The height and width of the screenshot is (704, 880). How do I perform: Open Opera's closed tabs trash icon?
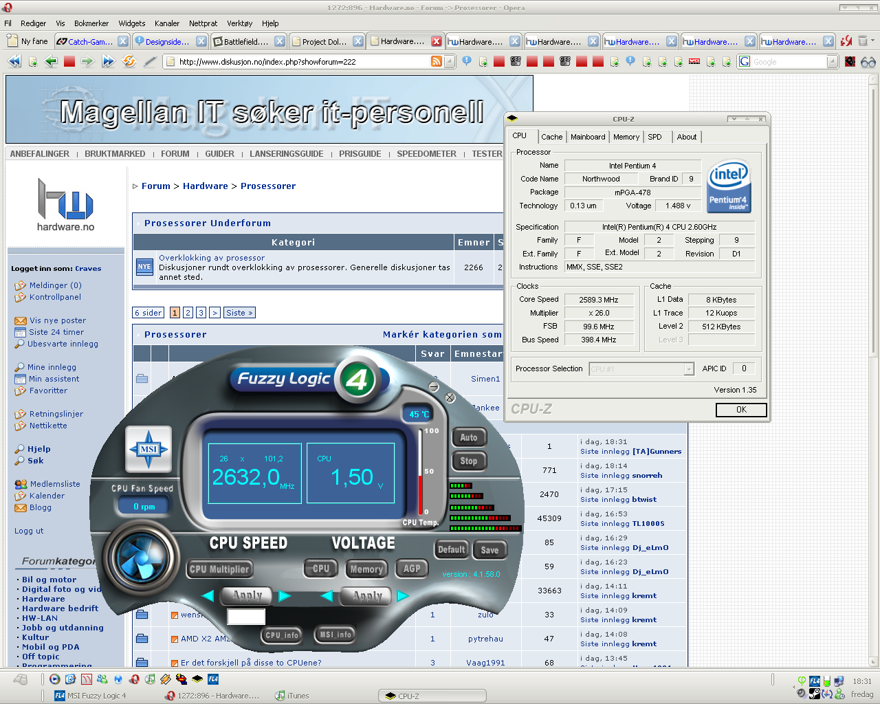863,41
